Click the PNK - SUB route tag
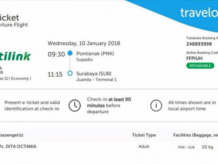 point(186,147)
